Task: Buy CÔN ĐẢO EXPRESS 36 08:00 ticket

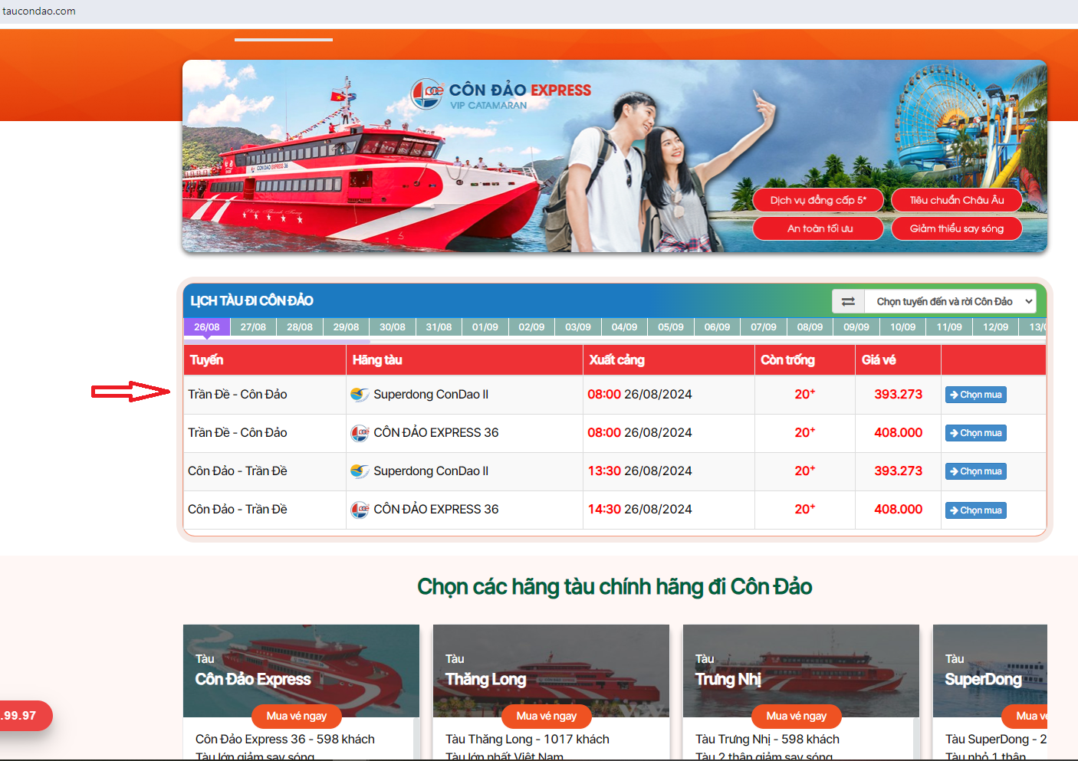Action: (976, 433)
